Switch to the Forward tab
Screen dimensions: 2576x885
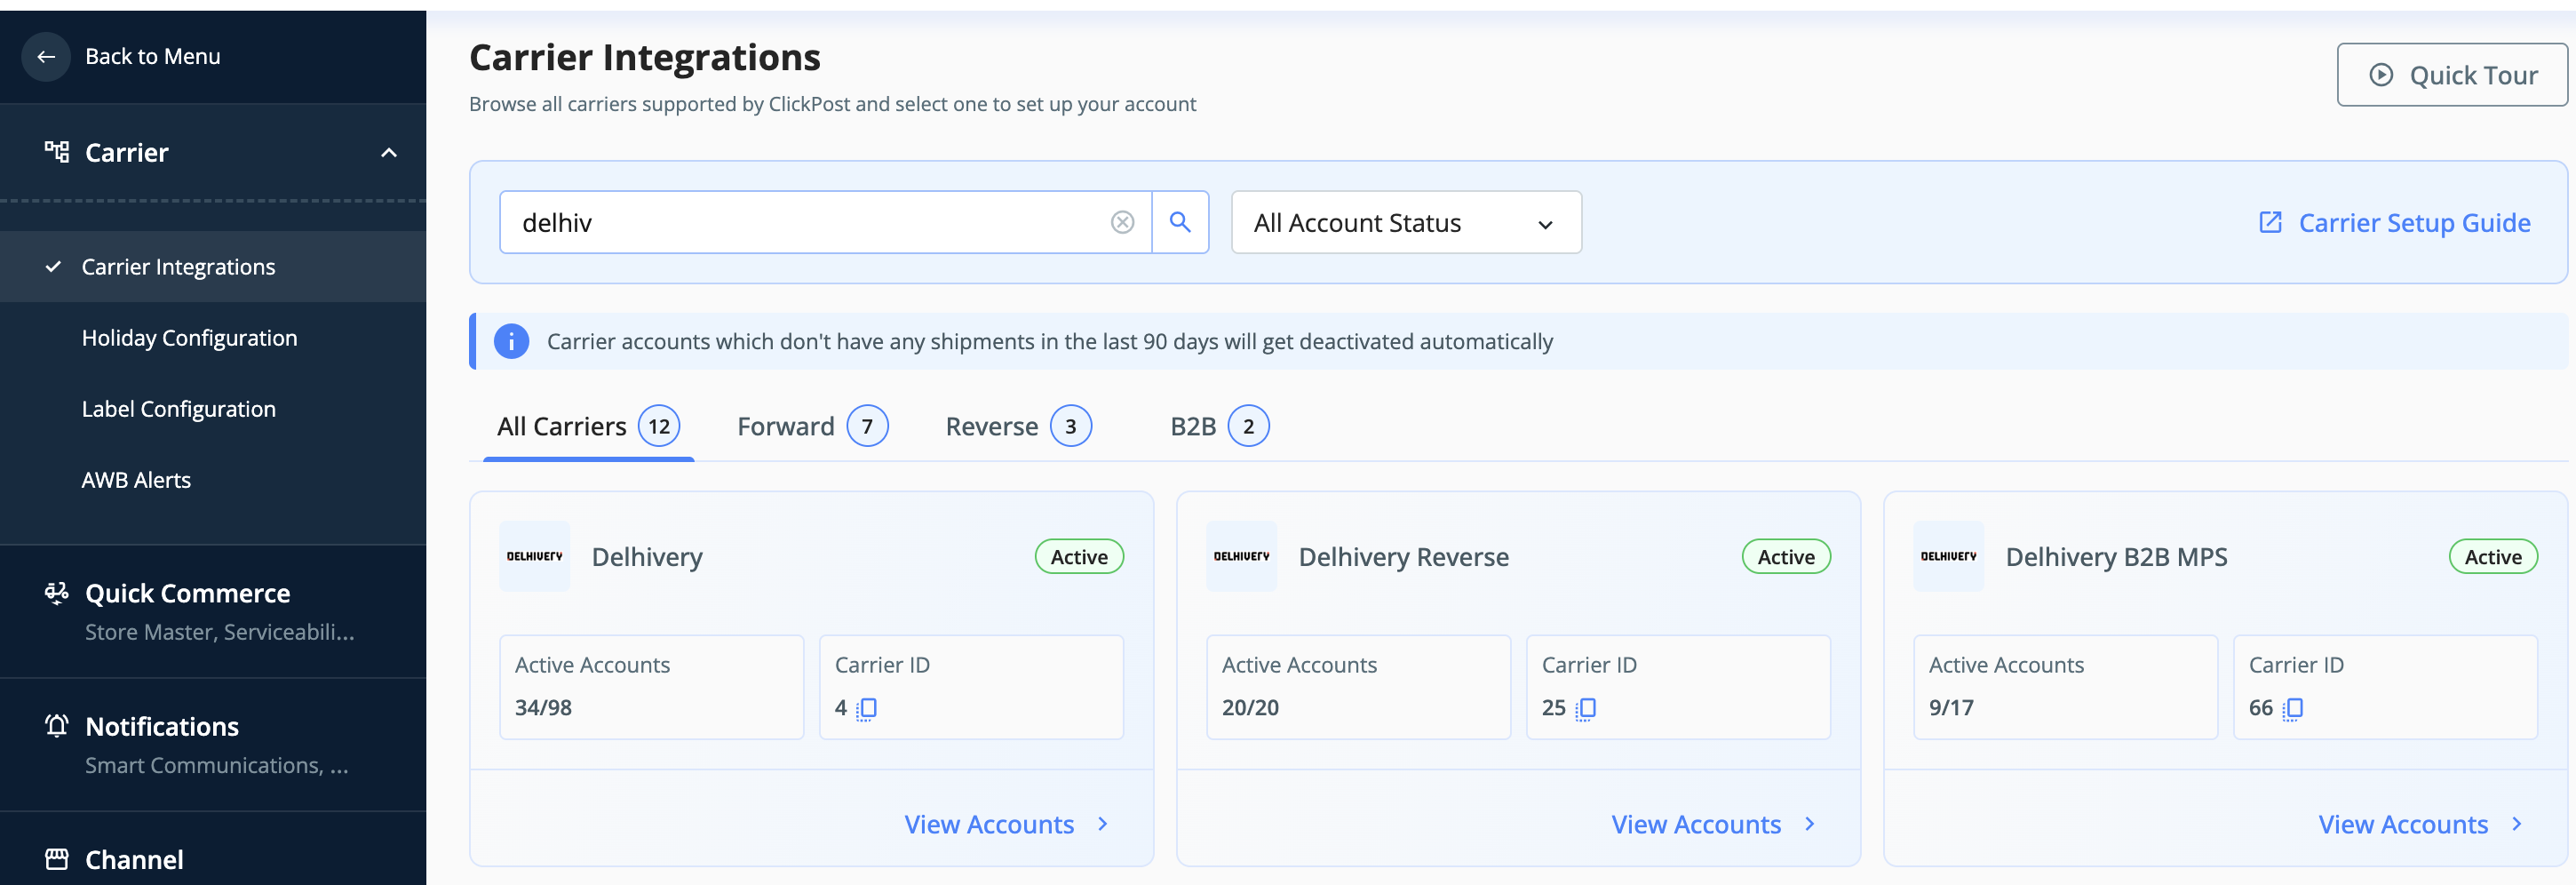[812, 427]
